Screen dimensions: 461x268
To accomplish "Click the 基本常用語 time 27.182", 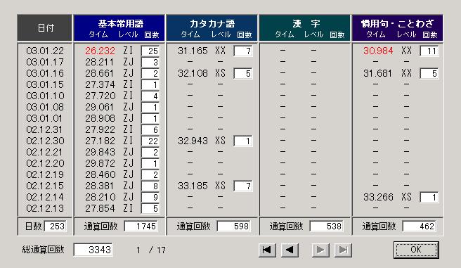I will pos(100,141).
